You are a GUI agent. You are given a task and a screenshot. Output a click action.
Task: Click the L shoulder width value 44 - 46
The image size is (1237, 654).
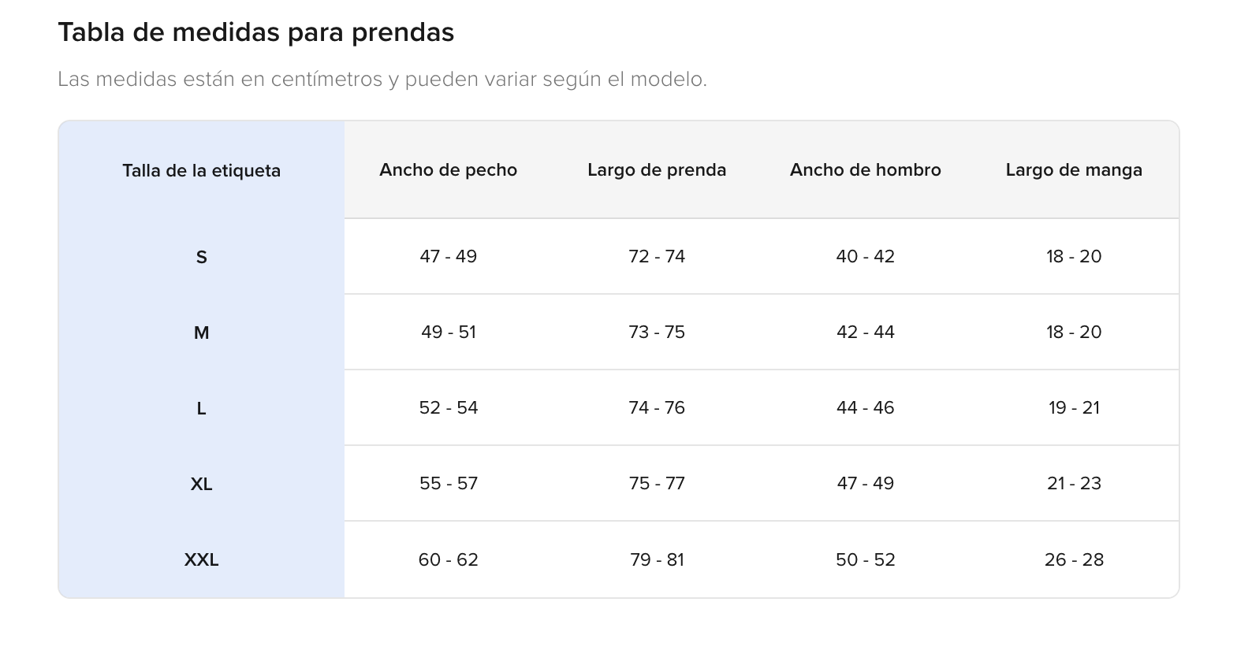(865, 408)
